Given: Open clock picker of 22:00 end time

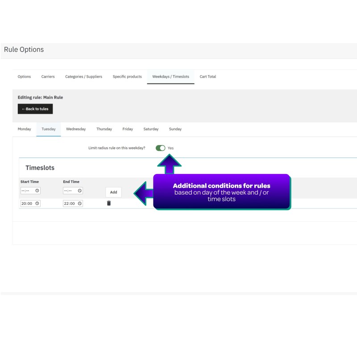Looking at the screenshot, I should pyautogui.click(x=80, y=203).
